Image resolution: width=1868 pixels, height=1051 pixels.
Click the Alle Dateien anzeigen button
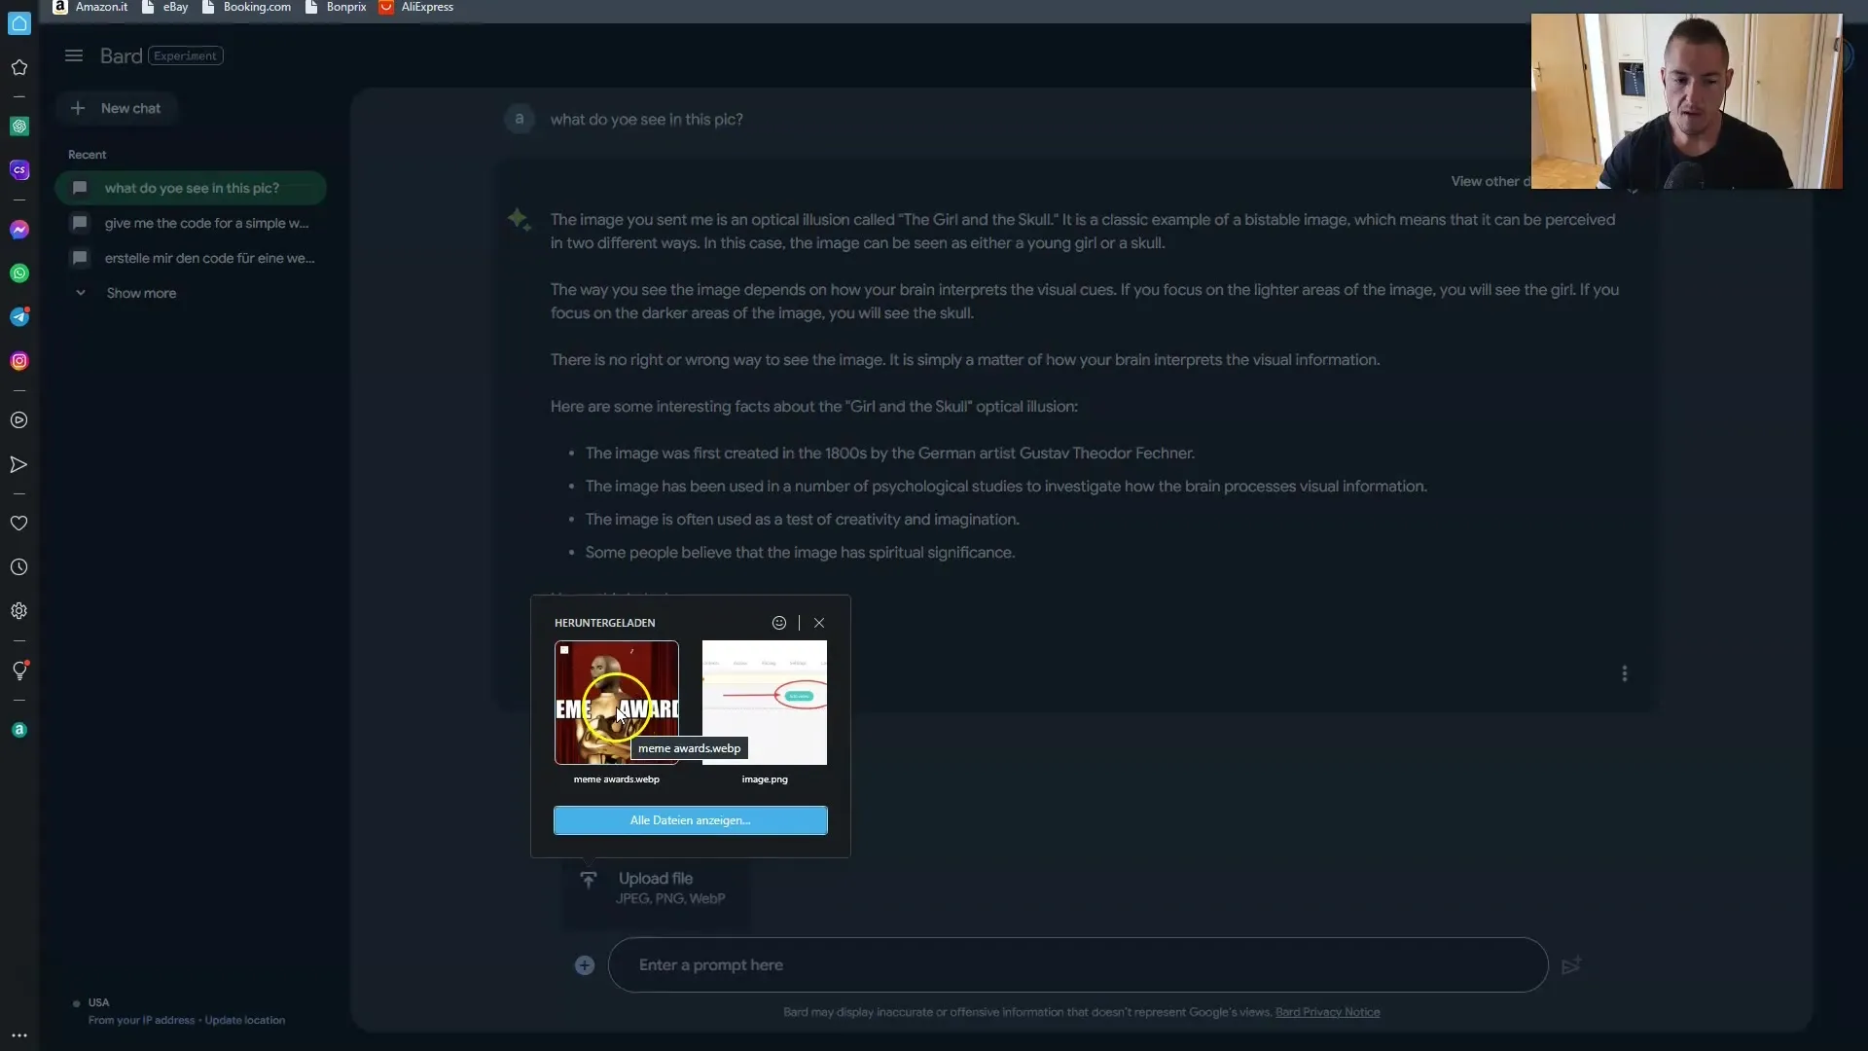tap(689, 820)
